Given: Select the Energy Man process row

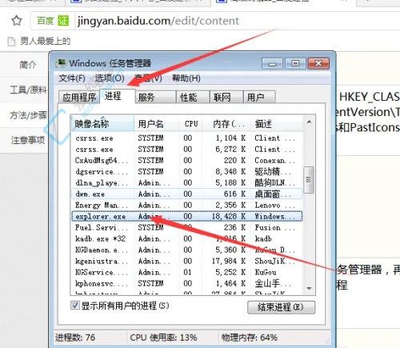Looking at the screenshot, I should pyautogui.click(x=186, y=206).
